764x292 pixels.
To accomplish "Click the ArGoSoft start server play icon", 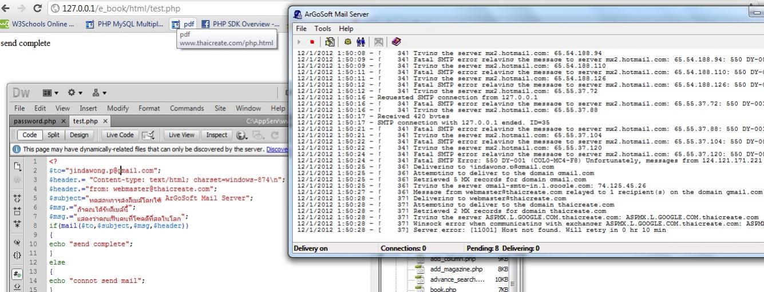I will click(298, 42).
